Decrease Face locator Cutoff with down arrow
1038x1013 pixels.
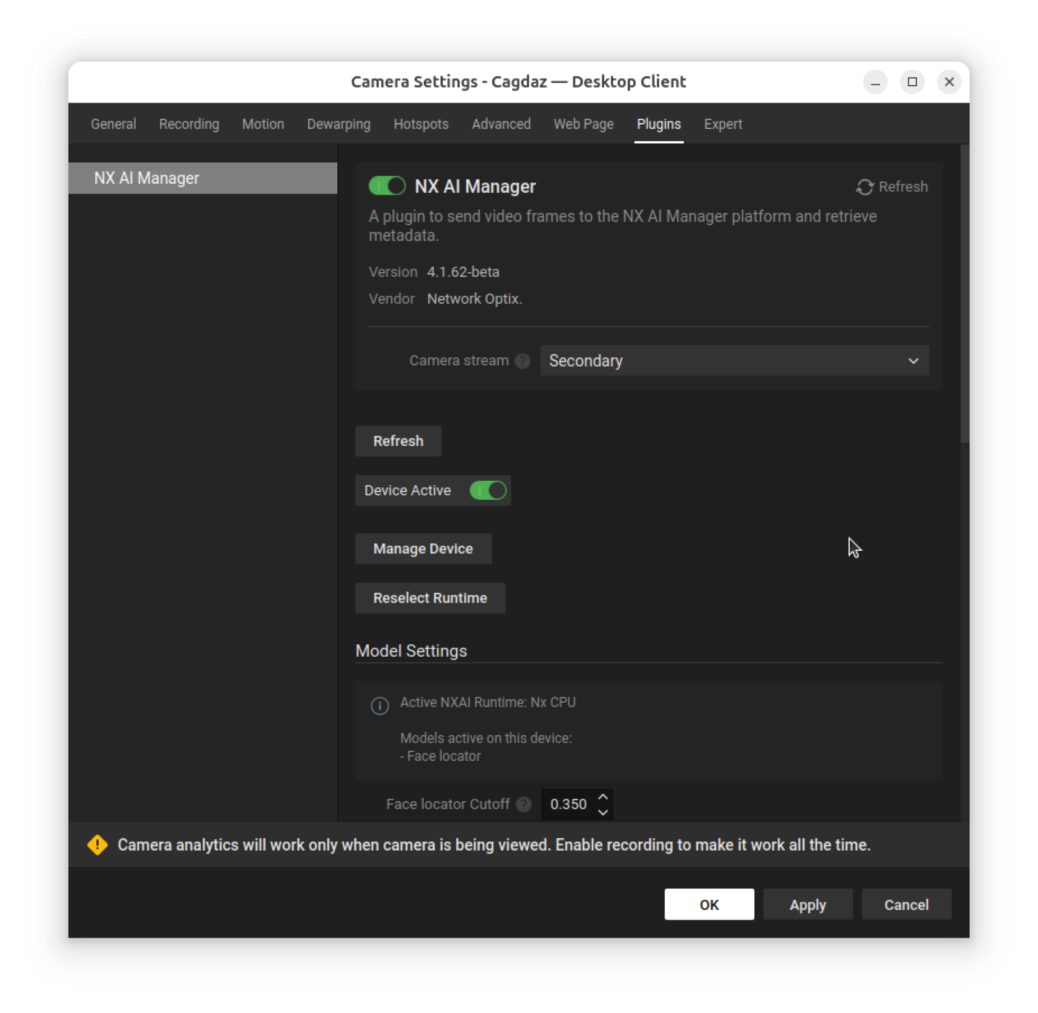(x=603, y=812)
